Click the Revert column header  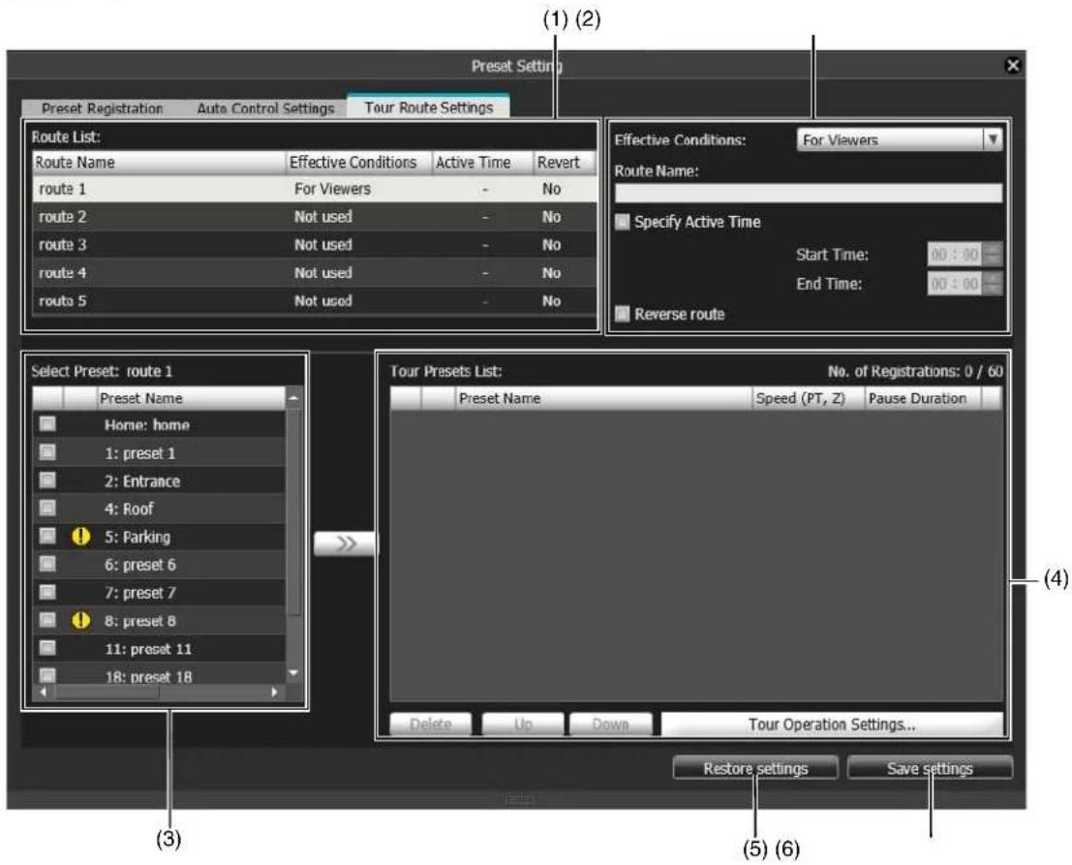(565, 162)
